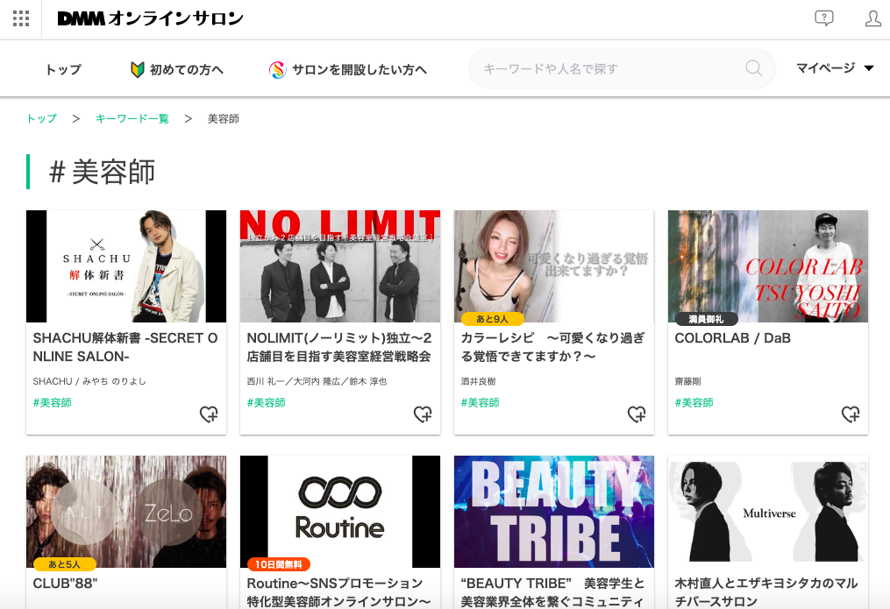Add カラーレシピ salon to favorites
The width and height of the screenshot is (890, 609).
637,414
